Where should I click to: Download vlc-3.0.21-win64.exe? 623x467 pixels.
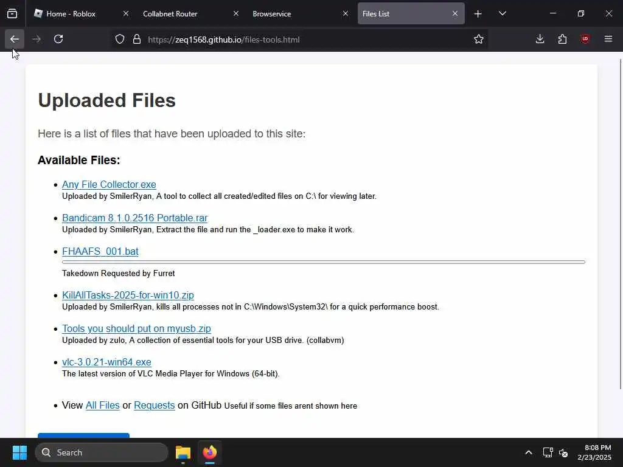coord(106,362)
